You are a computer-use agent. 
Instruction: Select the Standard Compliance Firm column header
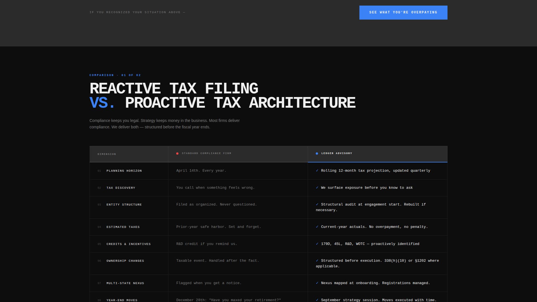[x=238, y=154]
